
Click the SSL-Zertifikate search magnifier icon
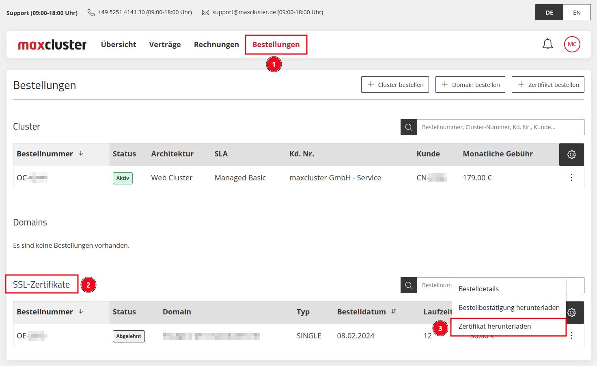[409, 285]
